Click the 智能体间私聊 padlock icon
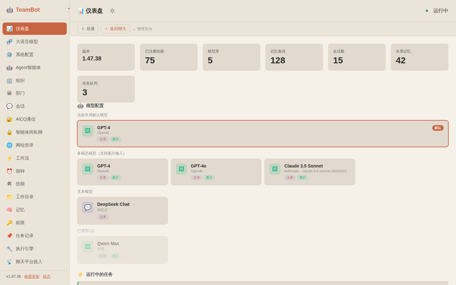This screenshot has width=456, height=285. [x=9, y=132]
